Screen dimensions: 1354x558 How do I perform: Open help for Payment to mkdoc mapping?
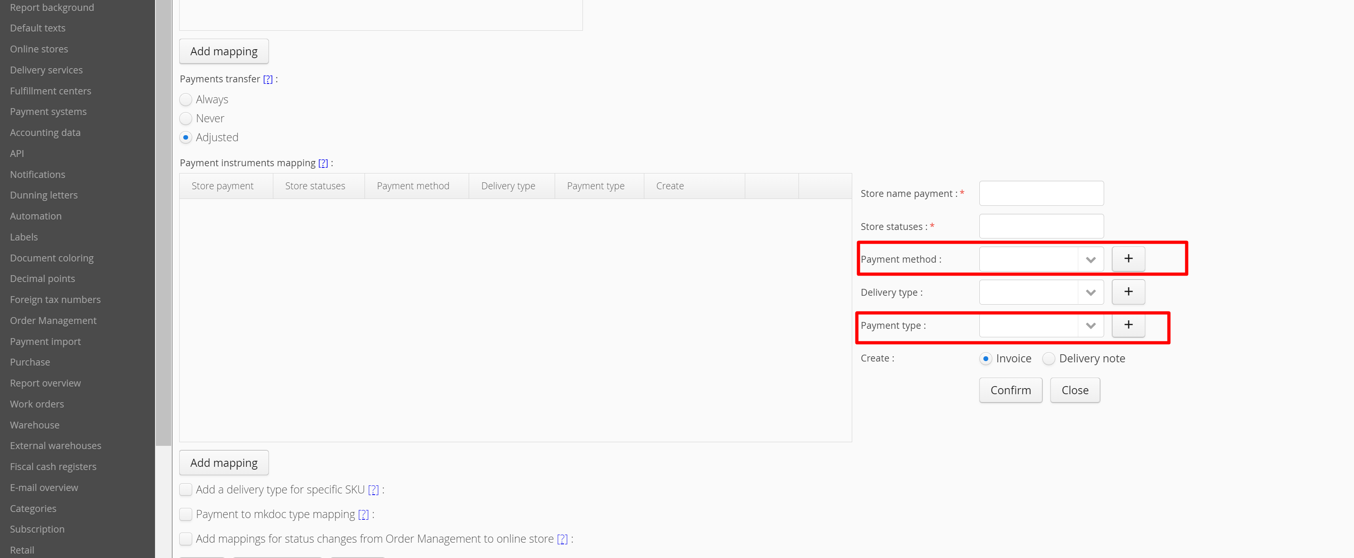(x=363, y=514)
